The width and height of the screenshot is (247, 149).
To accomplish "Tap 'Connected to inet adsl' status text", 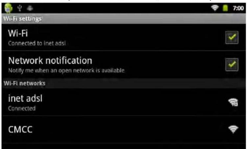I will 37,43.
